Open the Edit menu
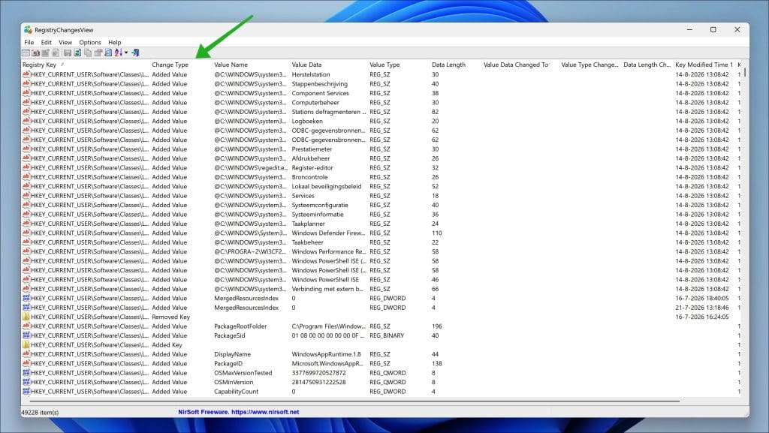This screenshot has height=433, width=769. click(46, 43)
